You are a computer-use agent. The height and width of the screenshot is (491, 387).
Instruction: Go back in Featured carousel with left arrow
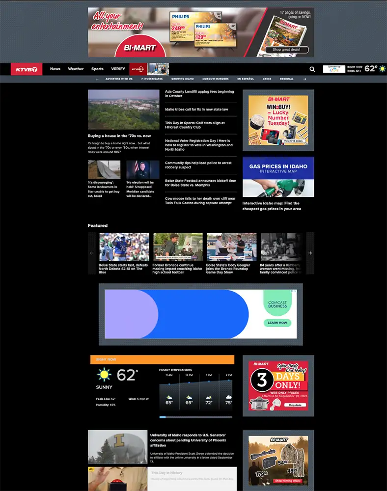(92, 253)
